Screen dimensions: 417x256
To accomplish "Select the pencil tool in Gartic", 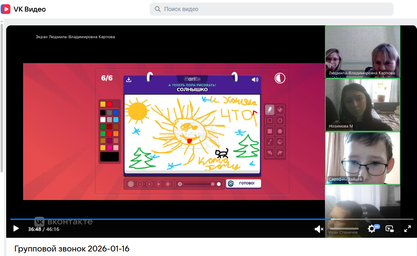I will pyautogui.click(x=270, y=110).
